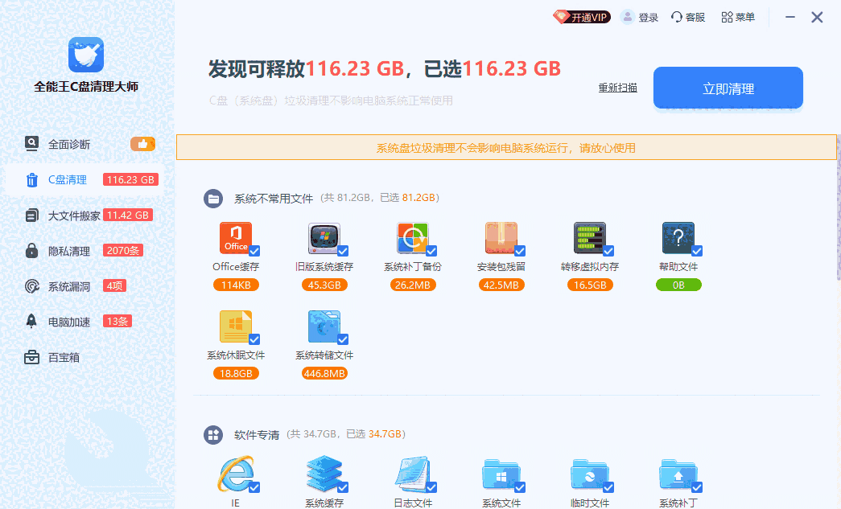Image resolution: width=841 pixels, height=509 pixels.
Task: Click the 旧版系统缓存 item icon
Action: 324,238
